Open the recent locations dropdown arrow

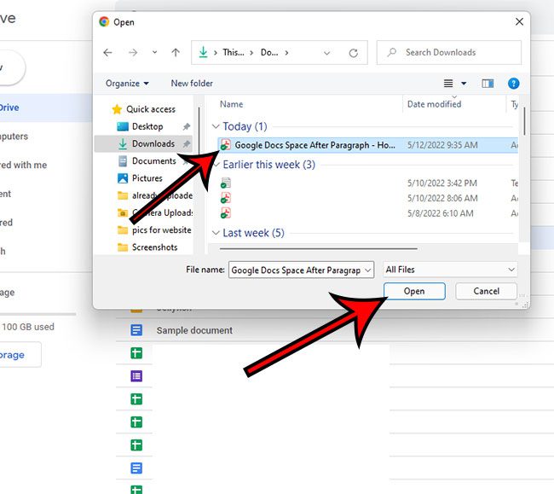coord(153,52)
